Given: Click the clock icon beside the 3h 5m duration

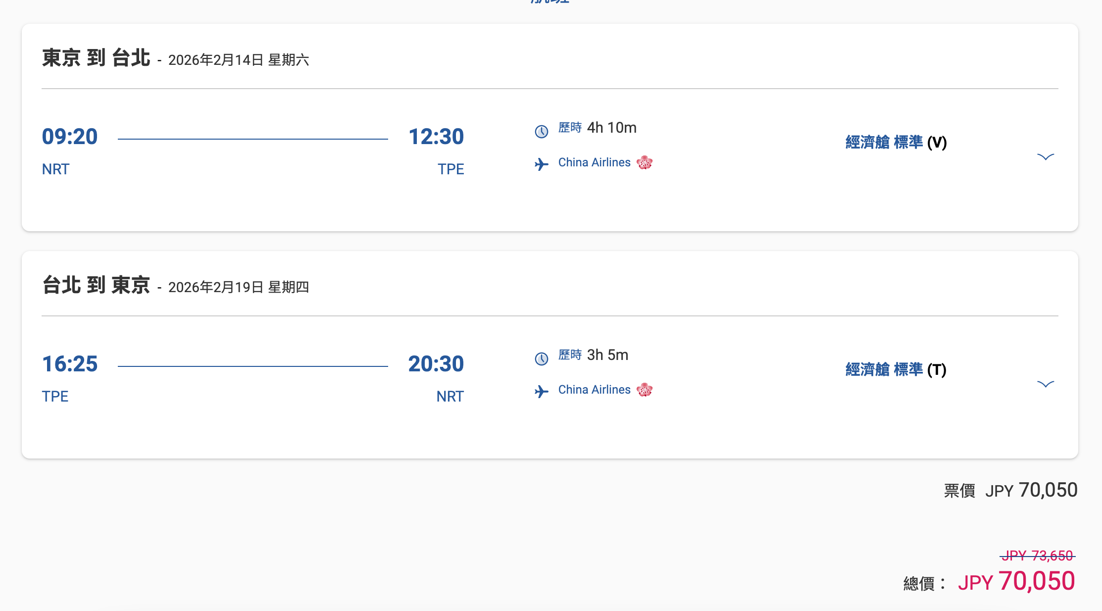Looking at the screenshot, I should [x=542, y=358].
